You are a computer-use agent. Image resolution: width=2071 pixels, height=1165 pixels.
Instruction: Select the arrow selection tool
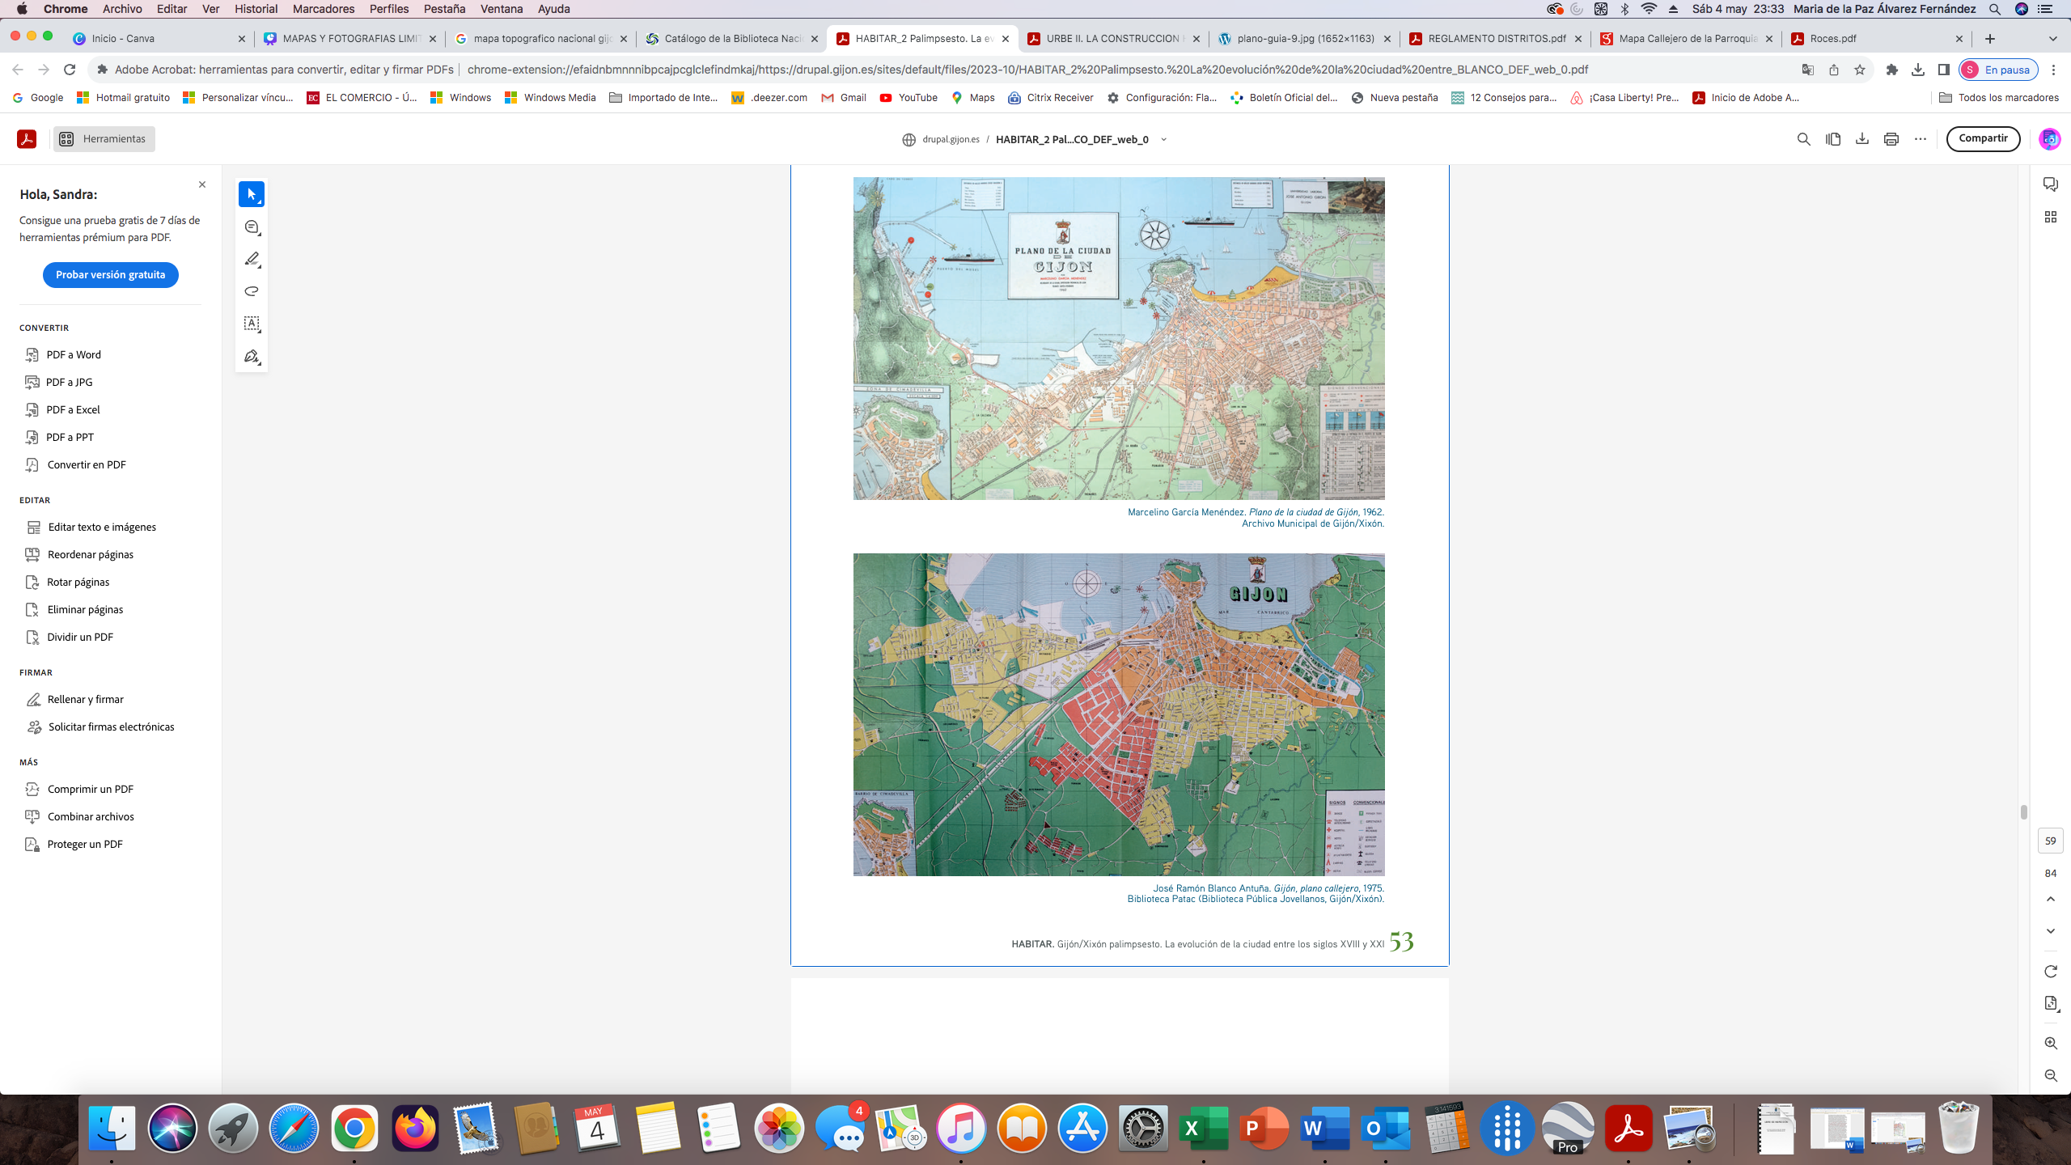coord(252,194)
